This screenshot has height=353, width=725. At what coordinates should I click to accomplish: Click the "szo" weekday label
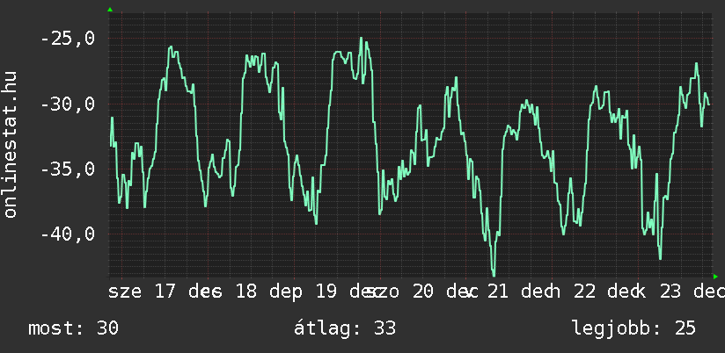pos(390,292)
